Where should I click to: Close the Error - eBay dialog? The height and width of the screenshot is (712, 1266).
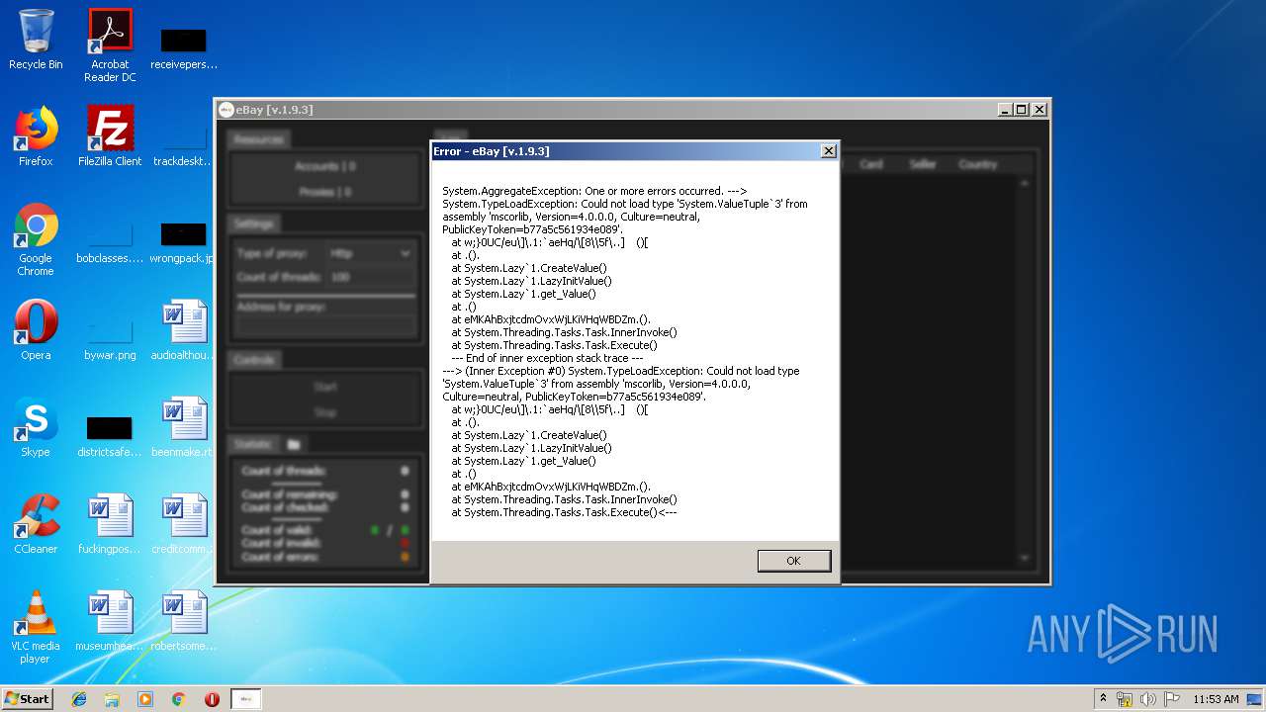pos(829,151)
